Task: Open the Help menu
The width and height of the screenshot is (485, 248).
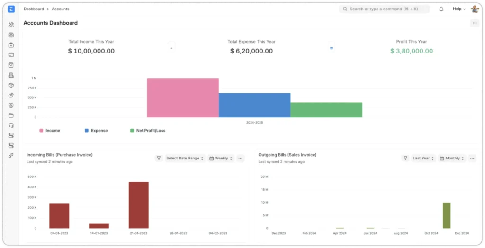Action: click(x=458, y=9)
